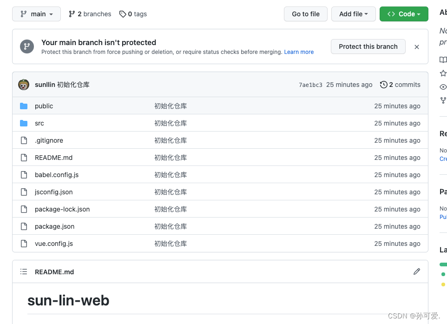
Task: Click the Go to file button
Action: pyautogui.click(x=305, y=14)
